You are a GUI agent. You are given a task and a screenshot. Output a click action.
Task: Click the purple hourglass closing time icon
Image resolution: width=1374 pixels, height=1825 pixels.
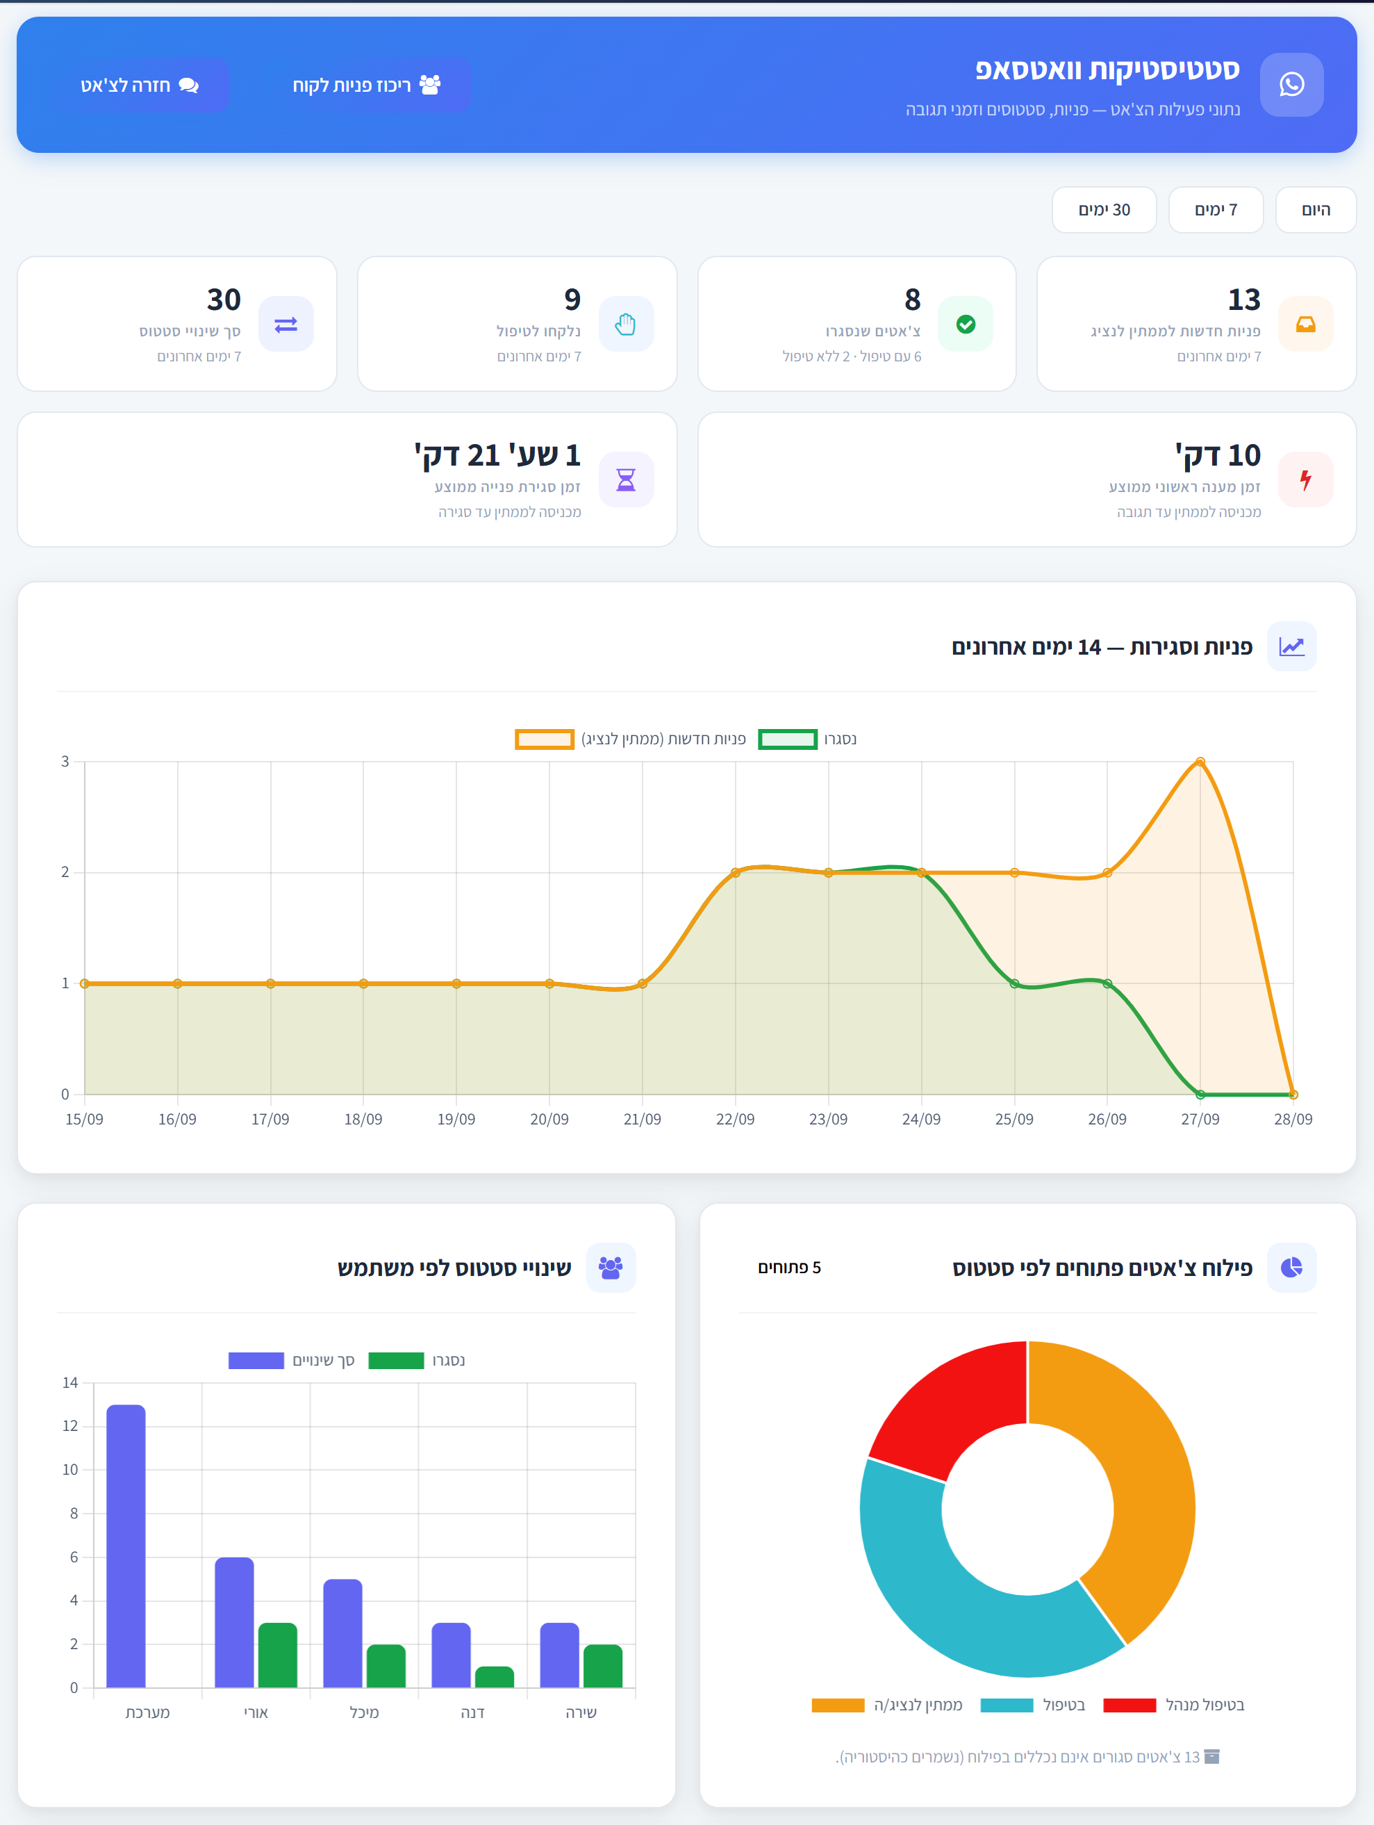[x=626, y=480]
